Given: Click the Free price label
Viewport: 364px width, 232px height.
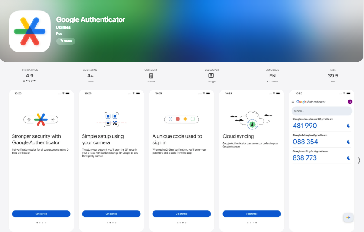Looking at the screenshot, I should tap(59, 34).
